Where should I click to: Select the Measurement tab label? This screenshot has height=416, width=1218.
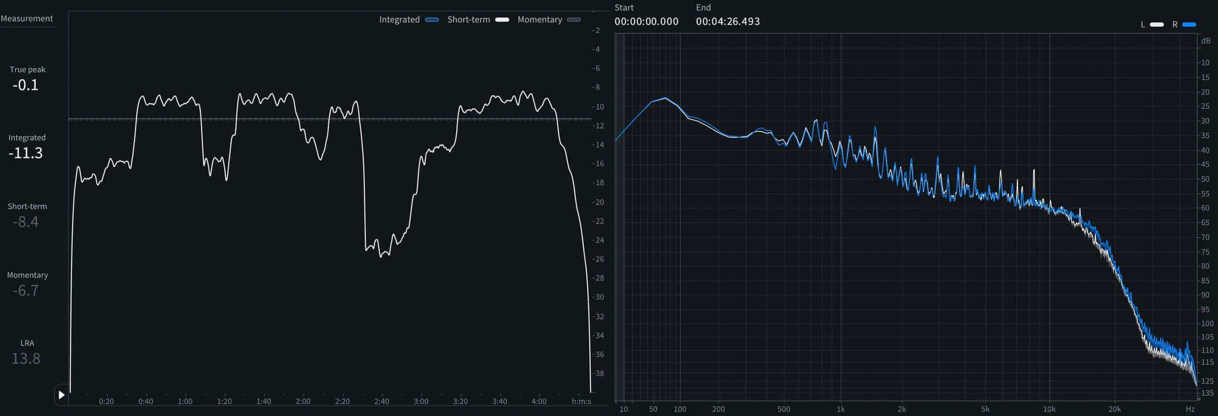pos(27,18)
